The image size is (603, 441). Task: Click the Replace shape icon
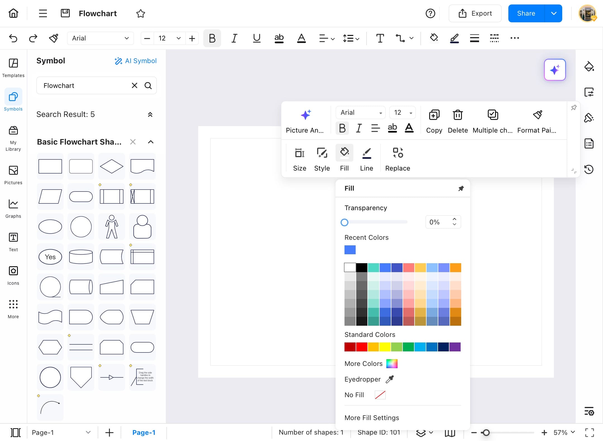coord(398,153)
